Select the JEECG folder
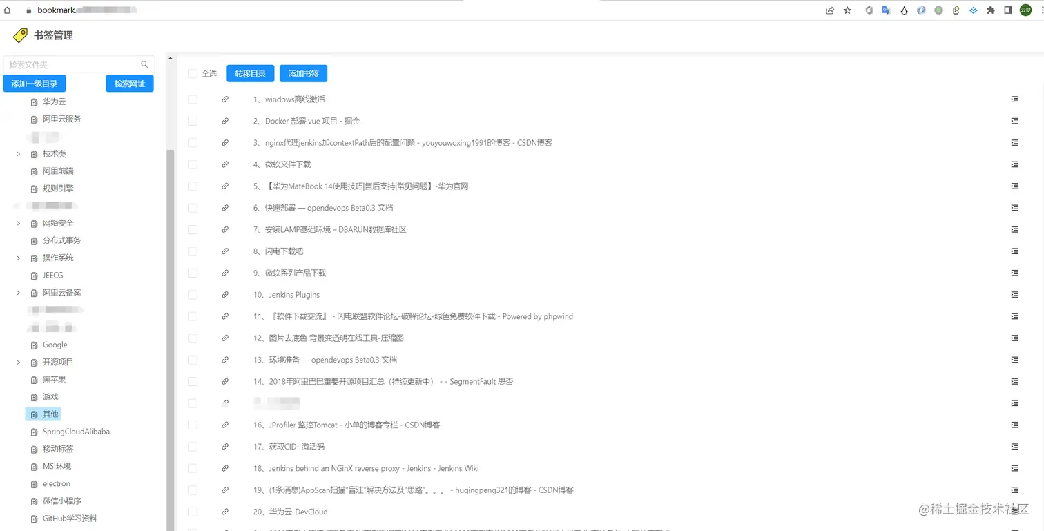This screenshot has height=531, width=1044. pyautogui.click(x=53, y=276)
